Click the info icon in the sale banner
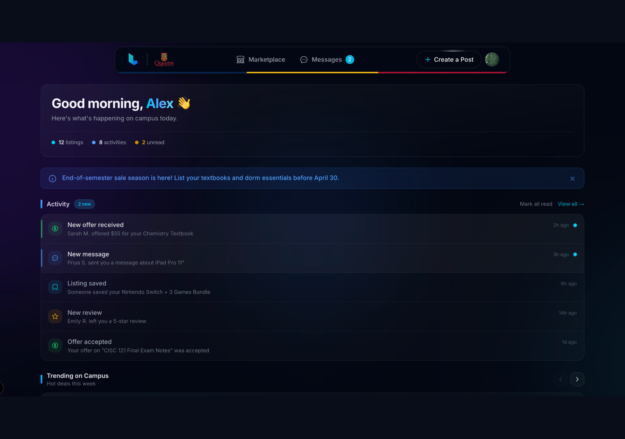Screen dimensions: 625x439 click(52, 178)
